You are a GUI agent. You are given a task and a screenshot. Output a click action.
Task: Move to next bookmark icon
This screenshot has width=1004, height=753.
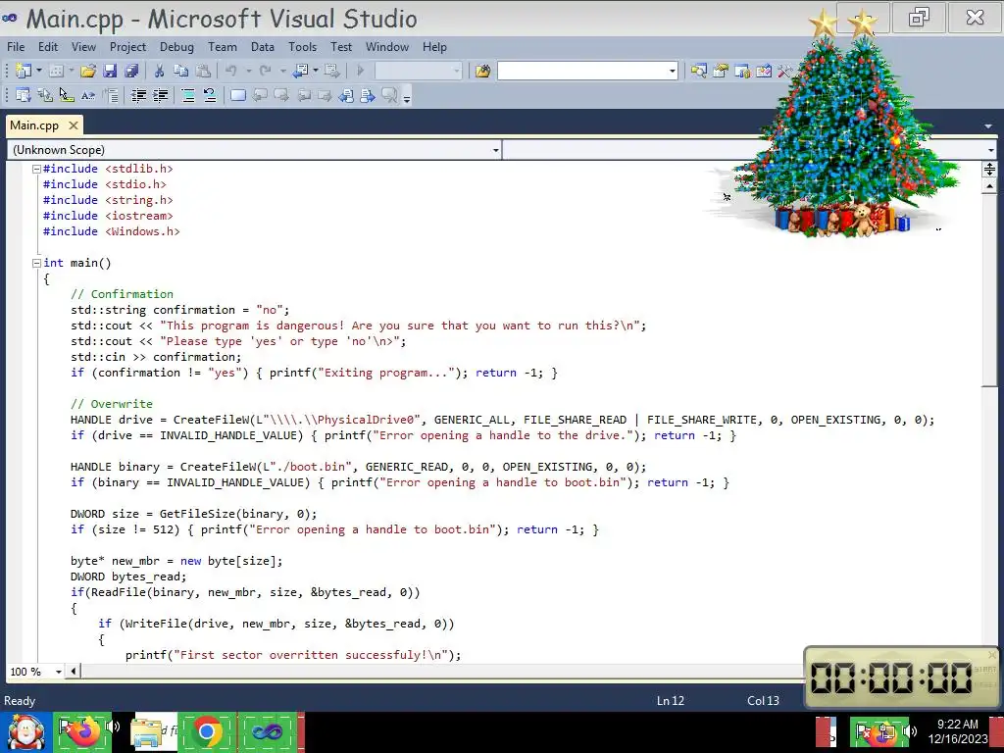(x=281, y=95)
